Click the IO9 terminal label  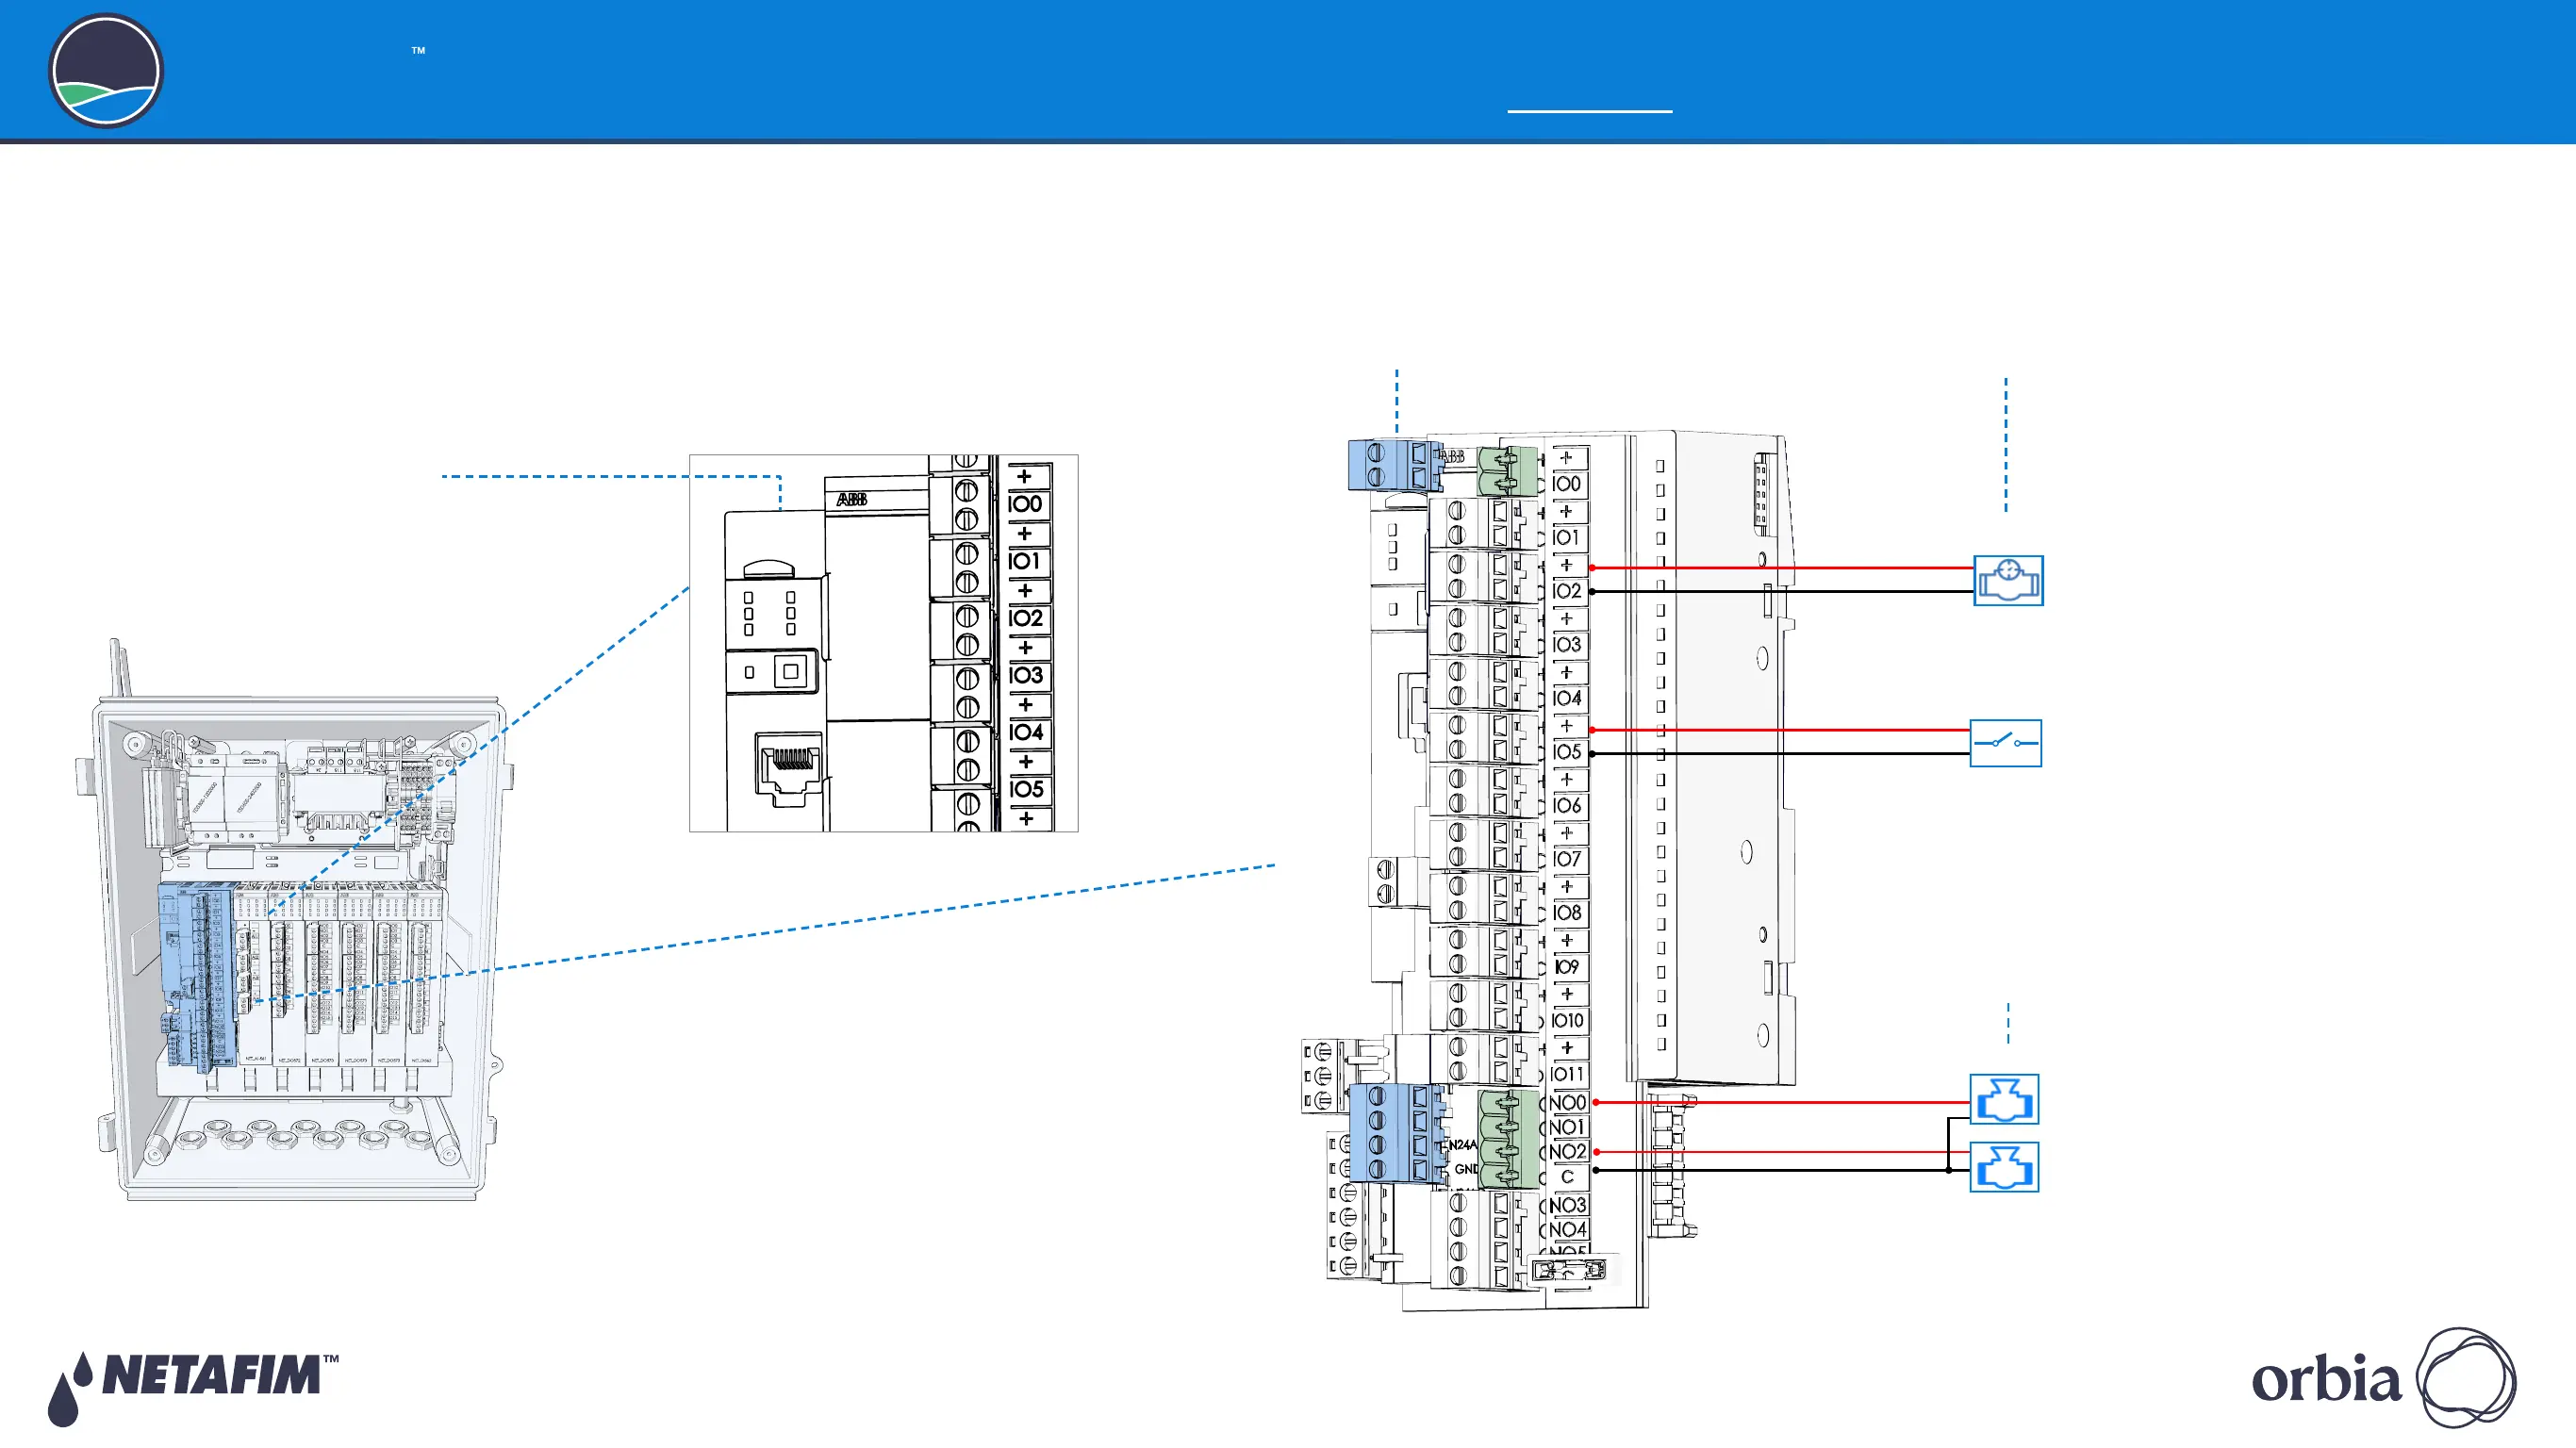pyautogui.click(x=1567, y=967)
